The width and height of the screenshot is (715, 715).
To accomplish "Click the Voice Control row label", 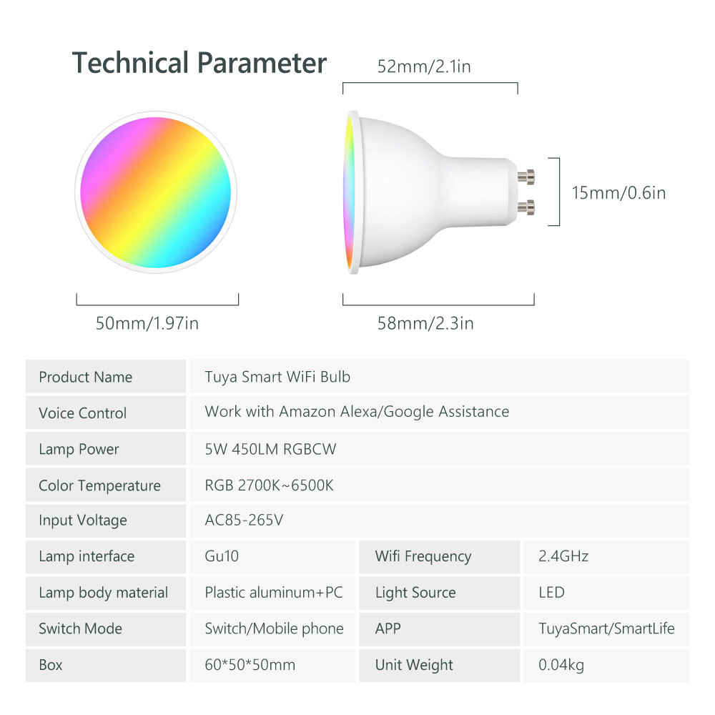I will click(82, 413).
